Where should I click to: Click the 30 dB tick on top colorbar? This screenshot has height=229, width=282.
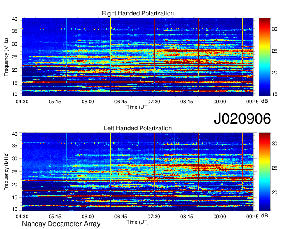[x=275, y=29]
